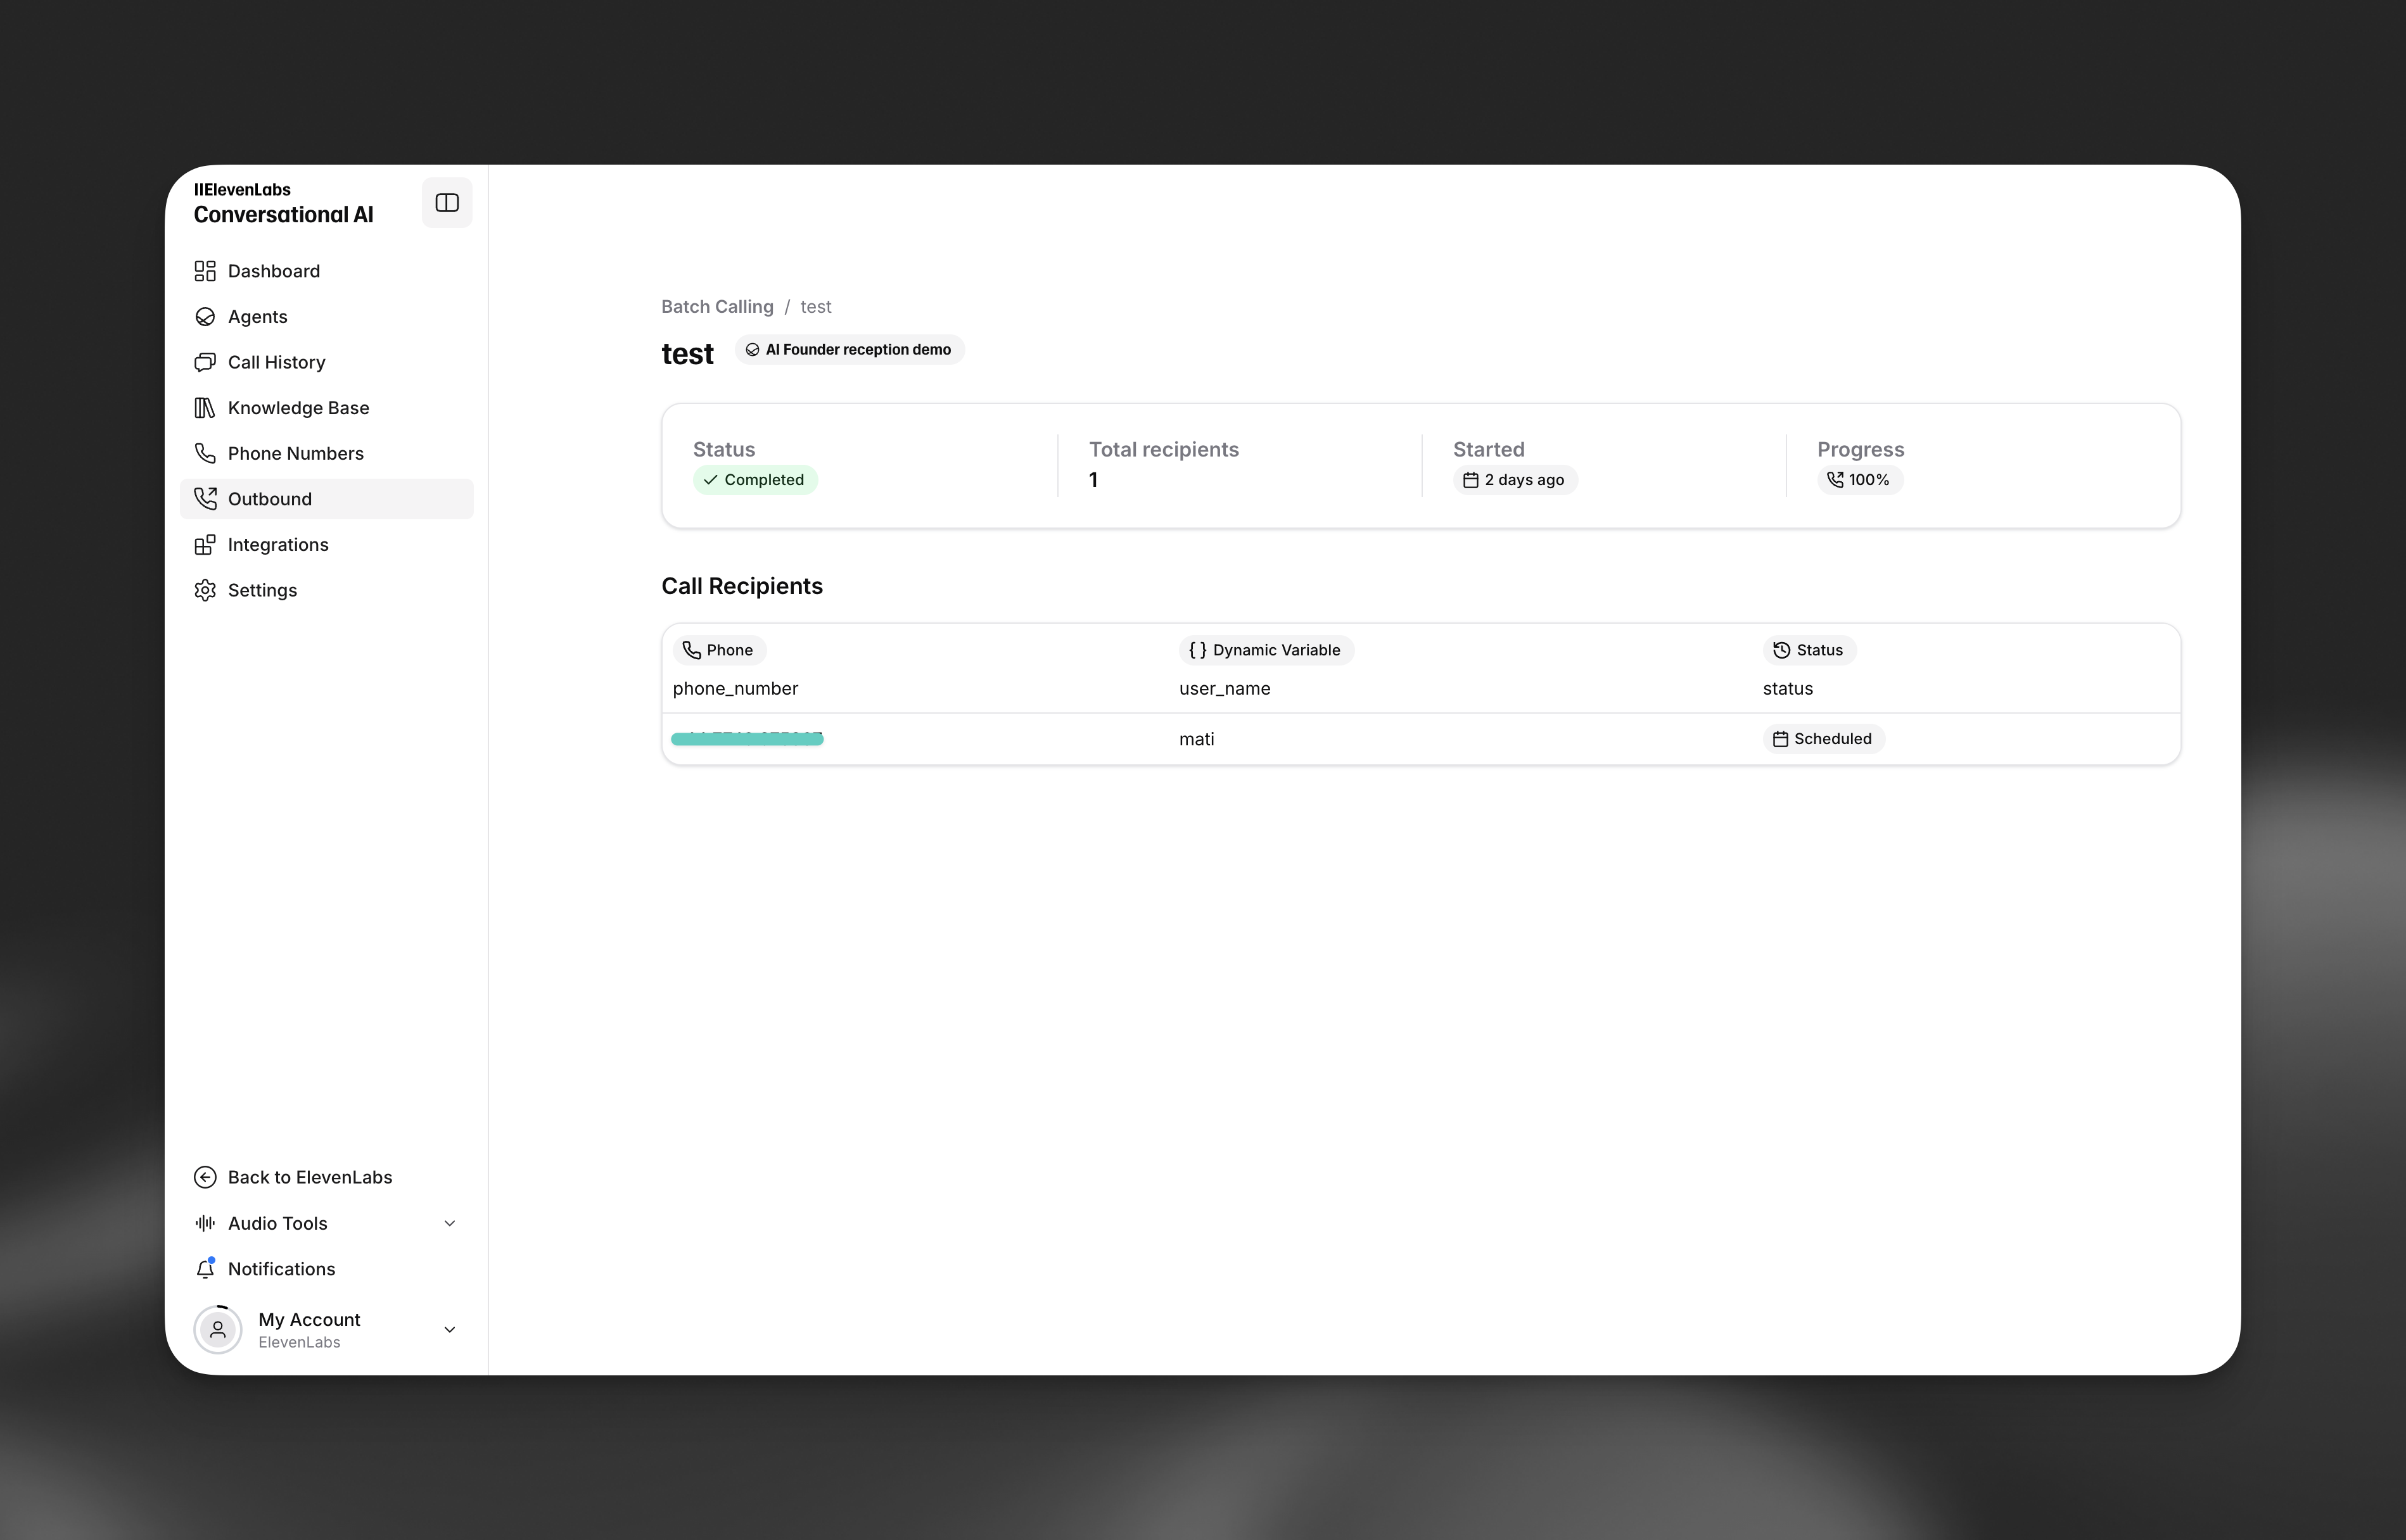Select the test breadcrumb item
The image size is (2406, 1540).
coord(815,306)
